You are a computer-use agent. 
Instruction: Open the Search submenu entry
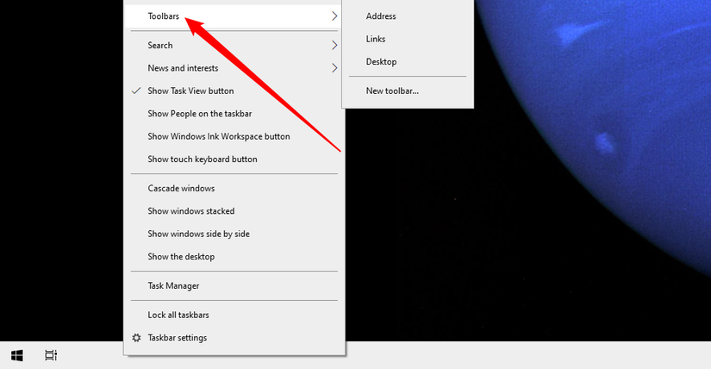point(234,46)
